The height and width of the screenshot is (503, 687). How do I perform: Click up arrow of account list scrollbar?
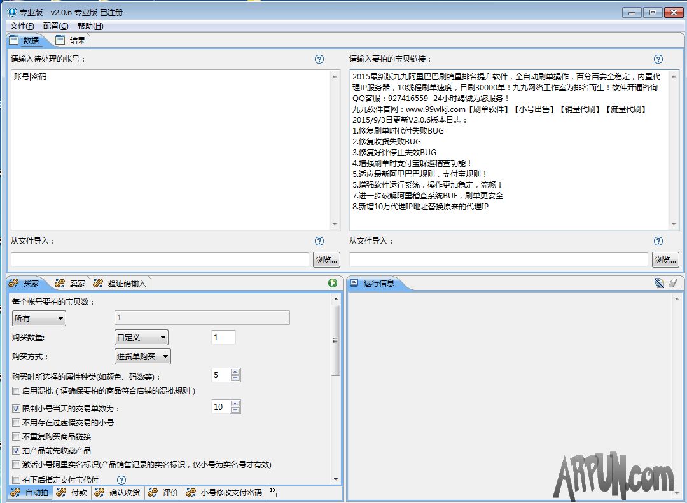click(x=335, y=76)
